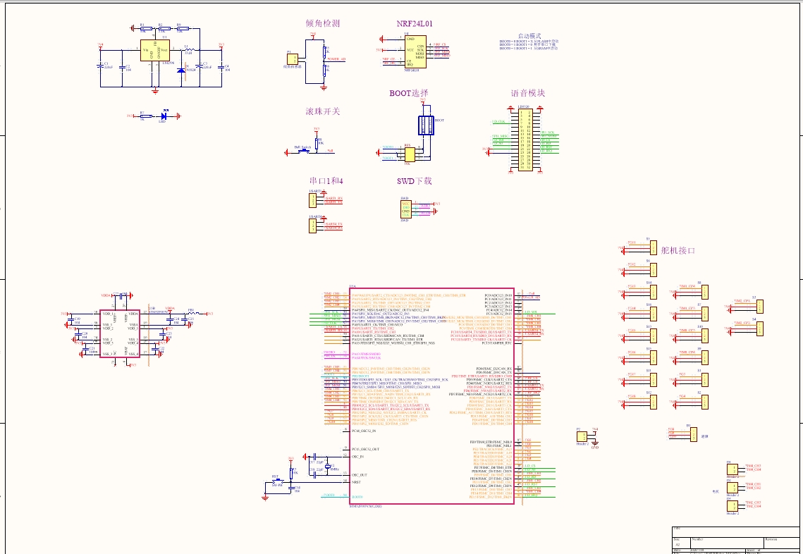This screenshot has width=803, height=554.
Task: Select the USART4 three-pin header
Action: pyautogui.click(x=312, y=226)
